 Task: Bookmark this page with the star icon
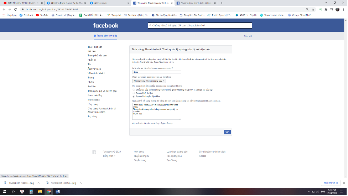pos(313,9)
